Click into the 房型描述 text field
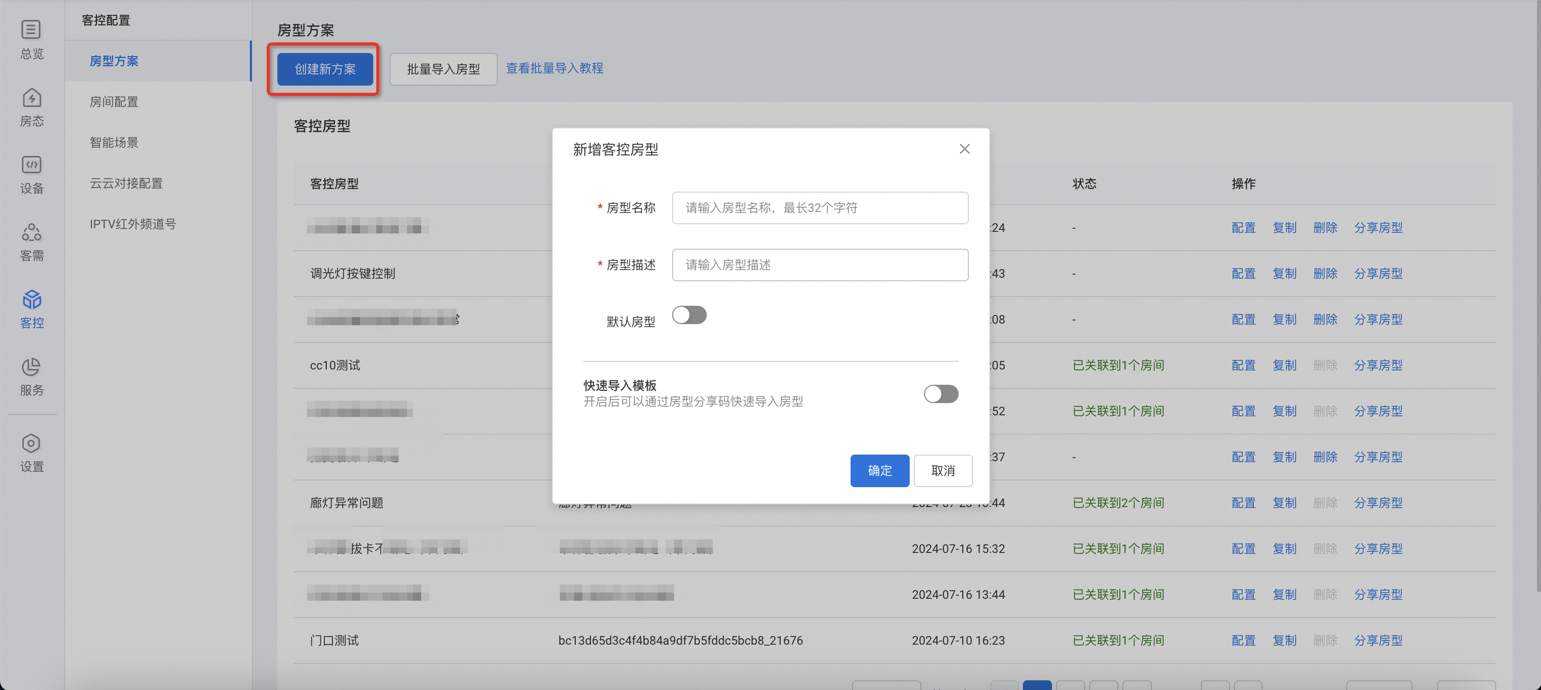The image size is (1541, 690). [819, 265]
